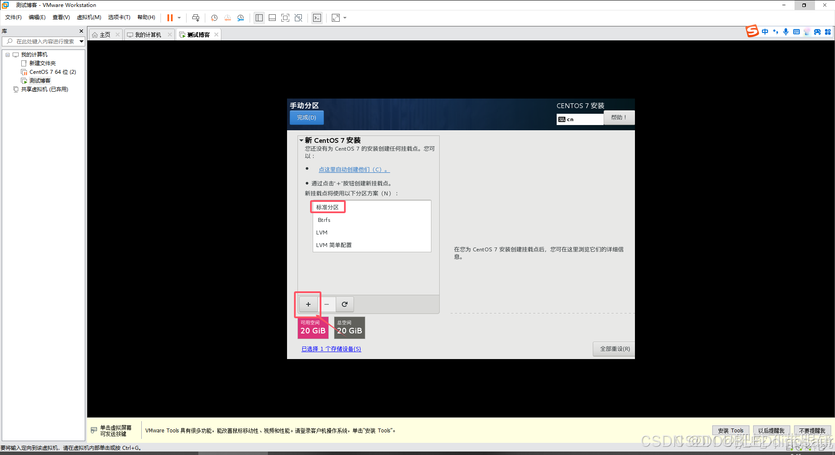Click the 全部重设(R) button

pos(615,349)
